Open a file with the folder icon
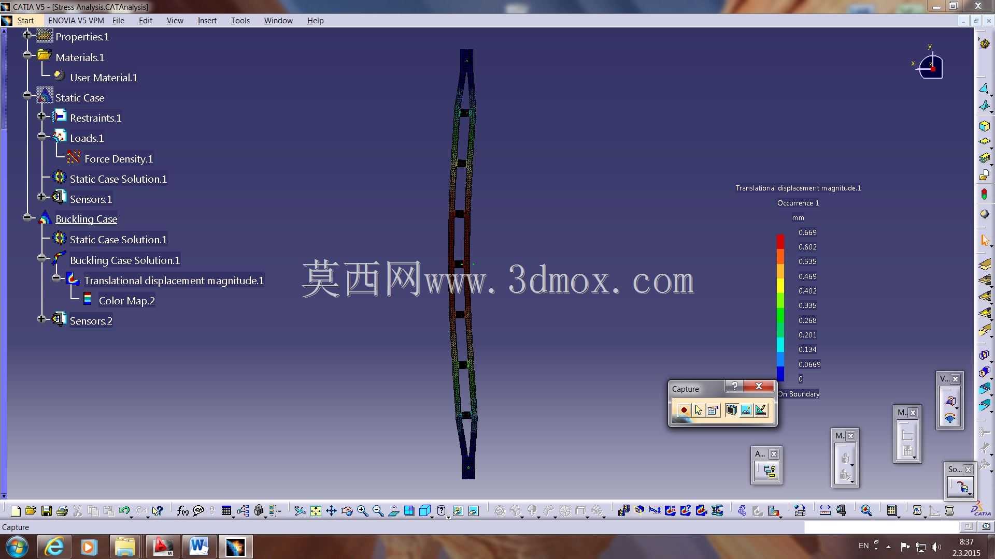This screenshot has height=559, width=995. click(31, 511)
